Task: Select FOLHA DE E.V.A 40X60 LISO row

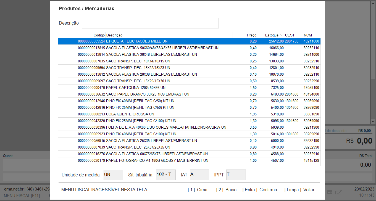Action: point(189,127)
